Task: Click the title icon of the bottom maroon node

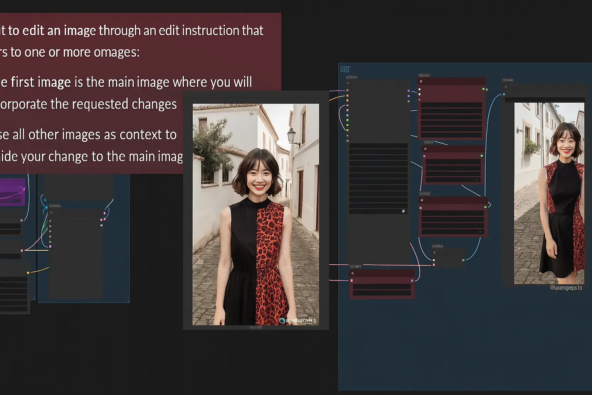Action: tap(352, 273)
